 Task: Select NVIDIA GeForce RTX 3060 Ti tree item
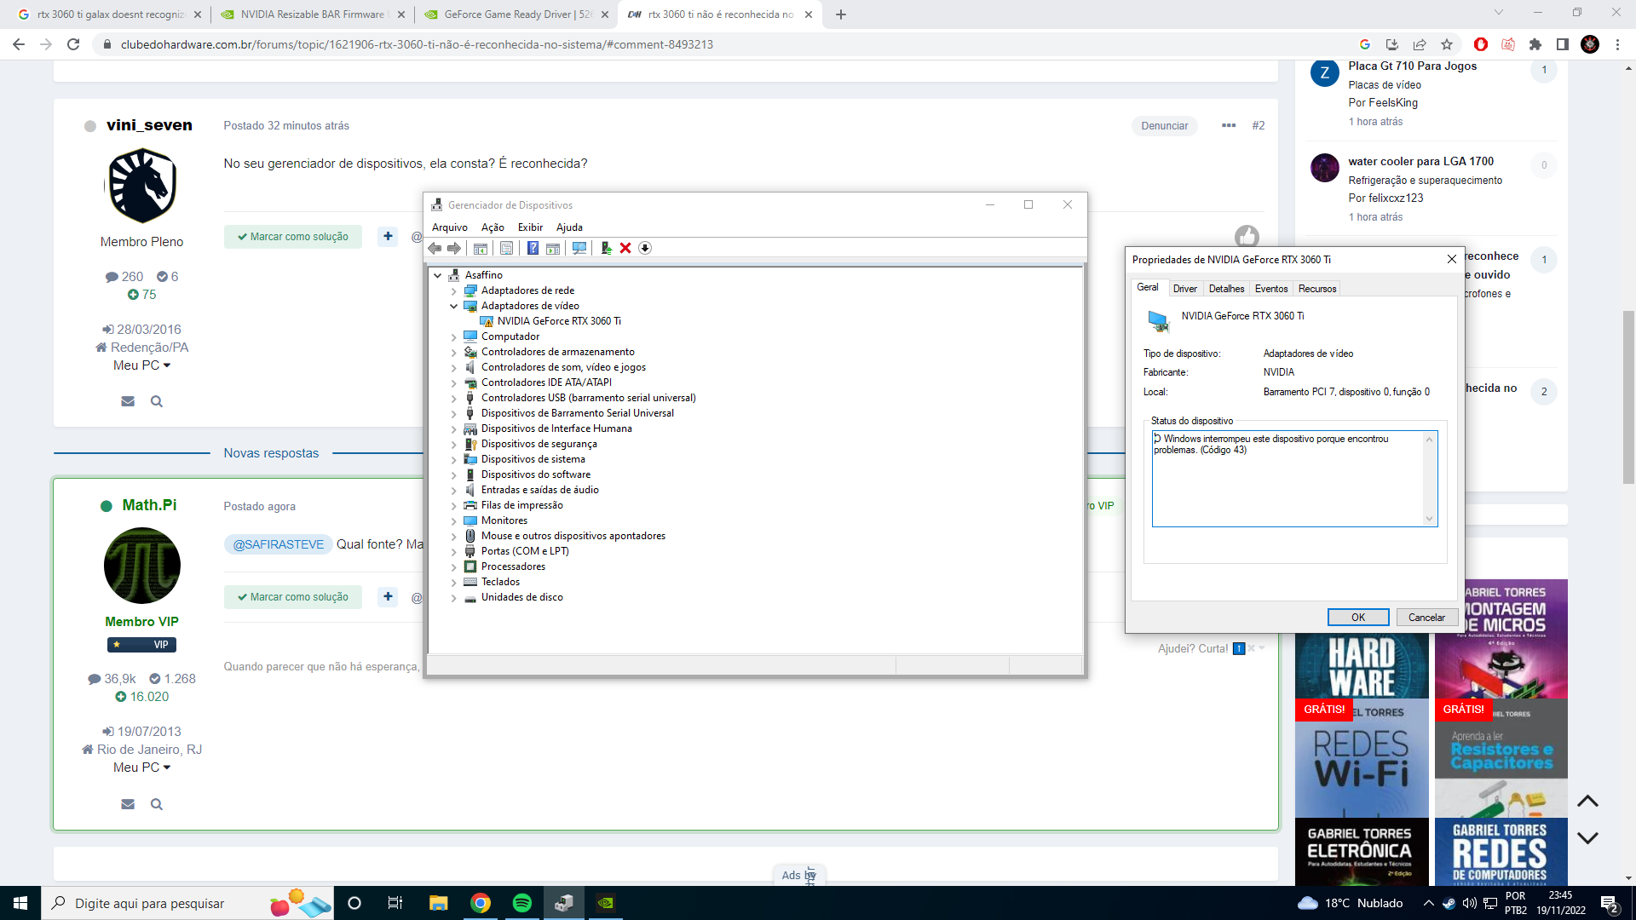click(559, 321)
